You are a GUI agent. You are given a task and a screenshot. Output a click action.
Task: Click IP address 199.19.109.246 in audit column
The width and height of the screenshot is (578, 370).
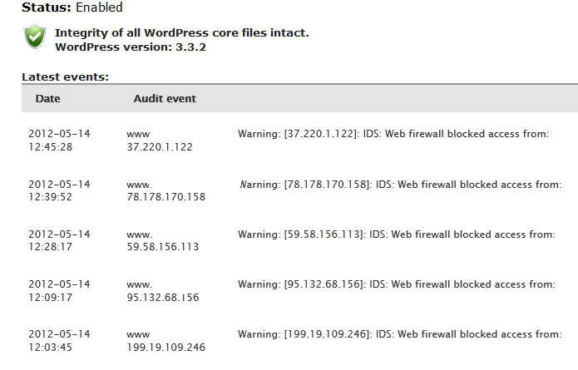coord(165,348)
